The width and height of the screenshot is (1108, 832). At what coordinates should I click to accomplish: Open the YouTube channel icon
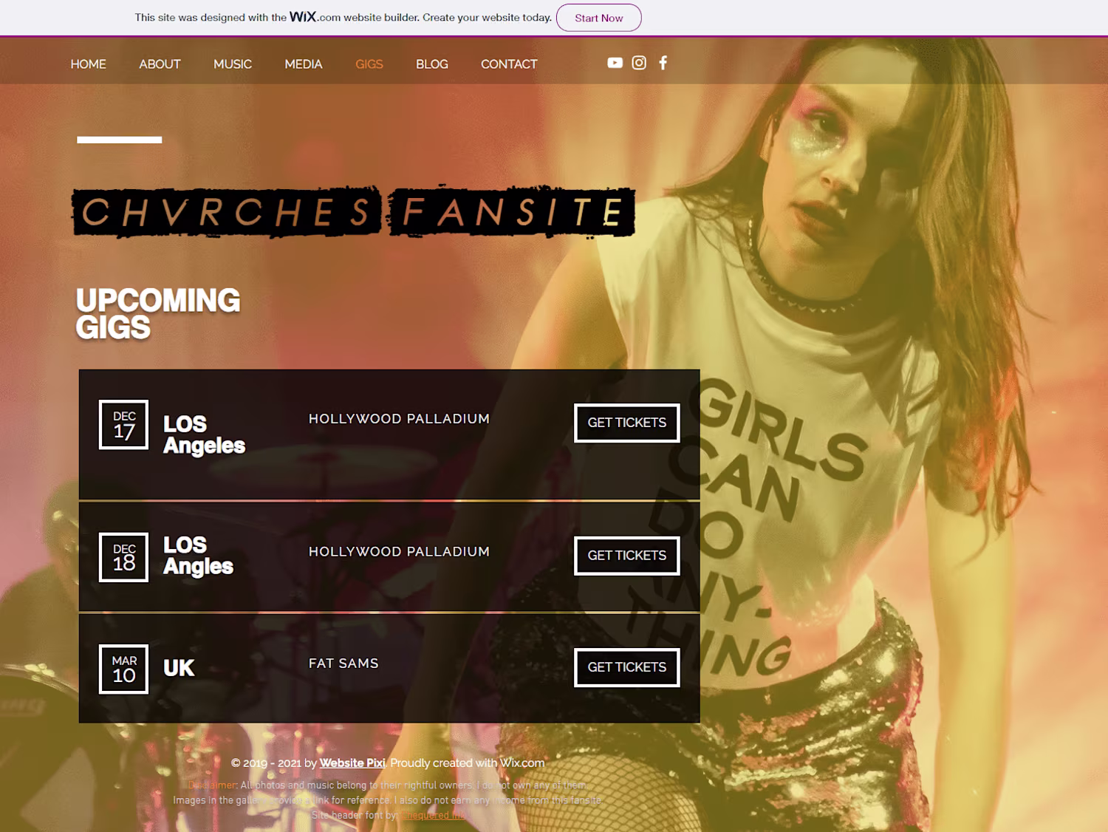tap(615, 63)
